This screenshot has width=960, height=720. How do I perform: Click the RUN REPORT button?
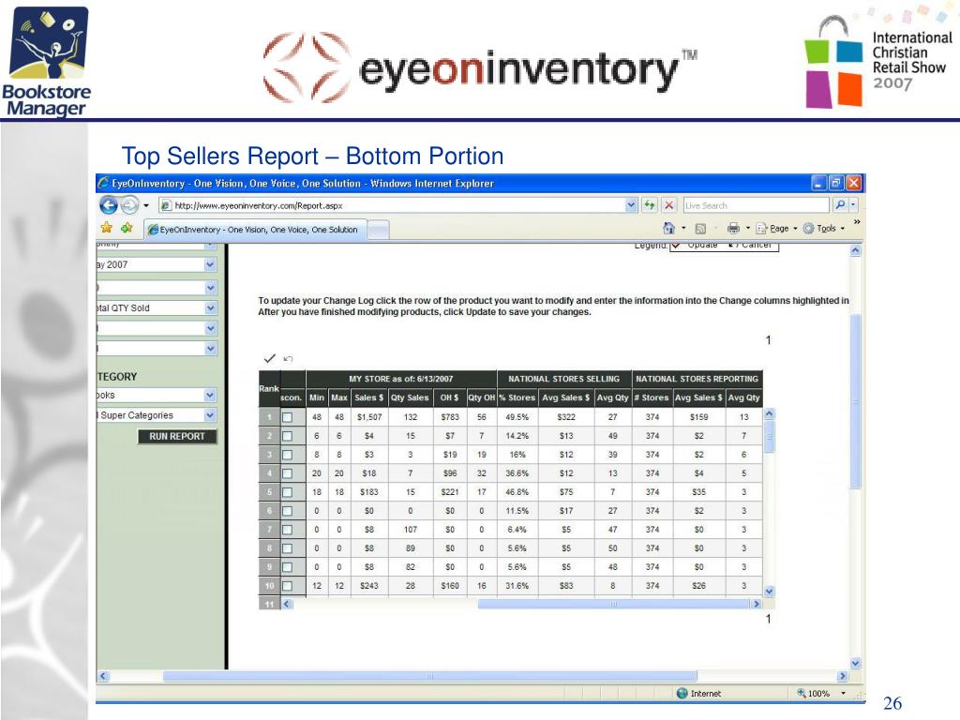pyautogui.click(x=177, y=436)
